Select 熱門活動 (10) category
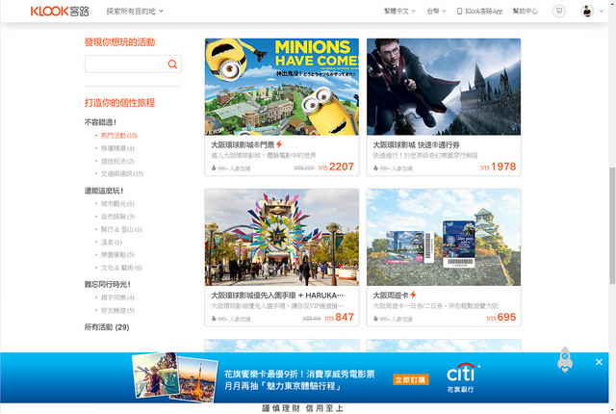Viewport: 616px width, 414px height. tap(118, 136)
